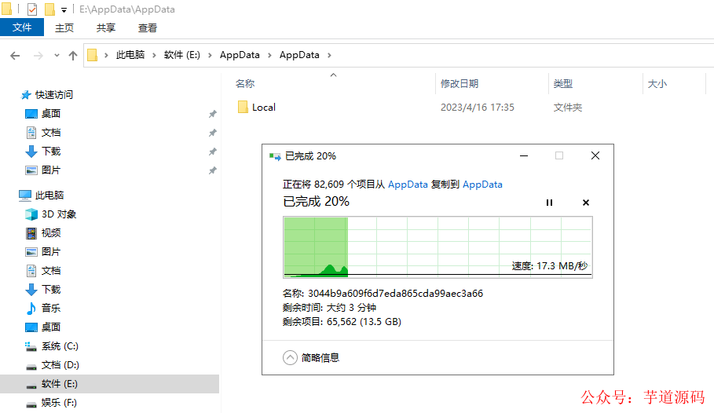Sort by 大小 column header

[657, 84]
